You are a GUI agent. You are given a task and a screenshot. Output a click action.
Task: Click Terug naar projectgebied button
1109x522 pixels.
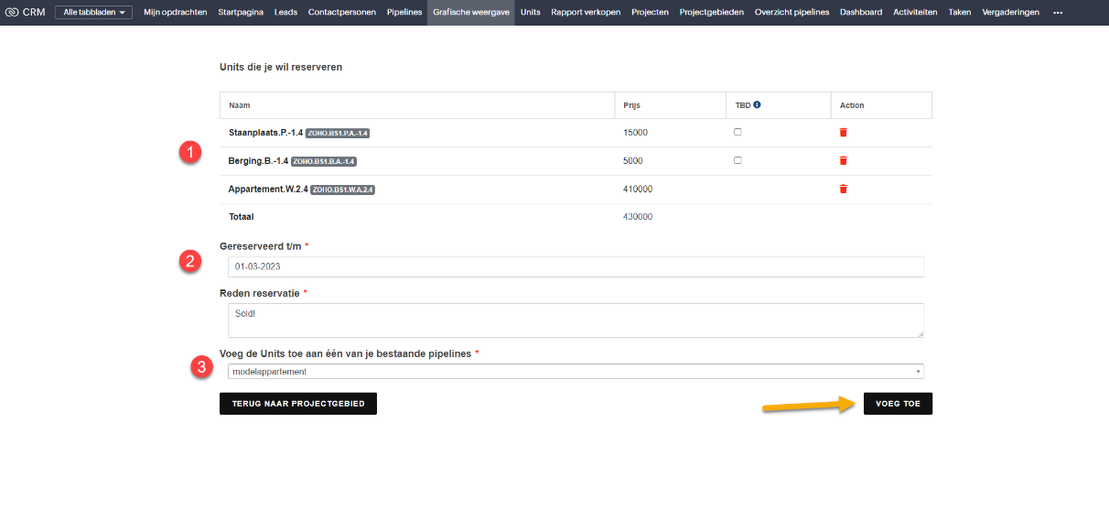pyautogui.click(x=297, y=404)
